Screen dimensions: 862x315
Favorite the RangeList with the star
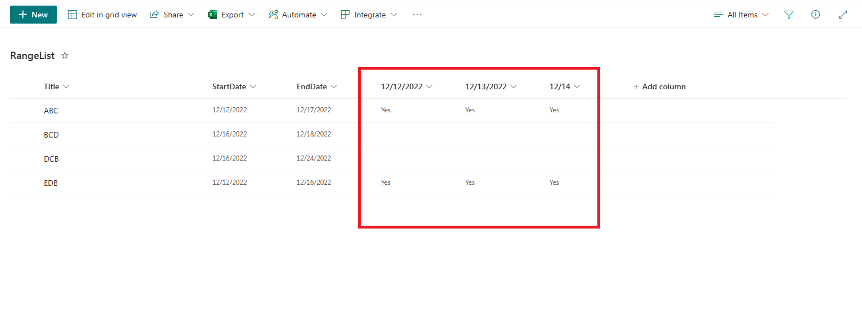pos(65,56)
